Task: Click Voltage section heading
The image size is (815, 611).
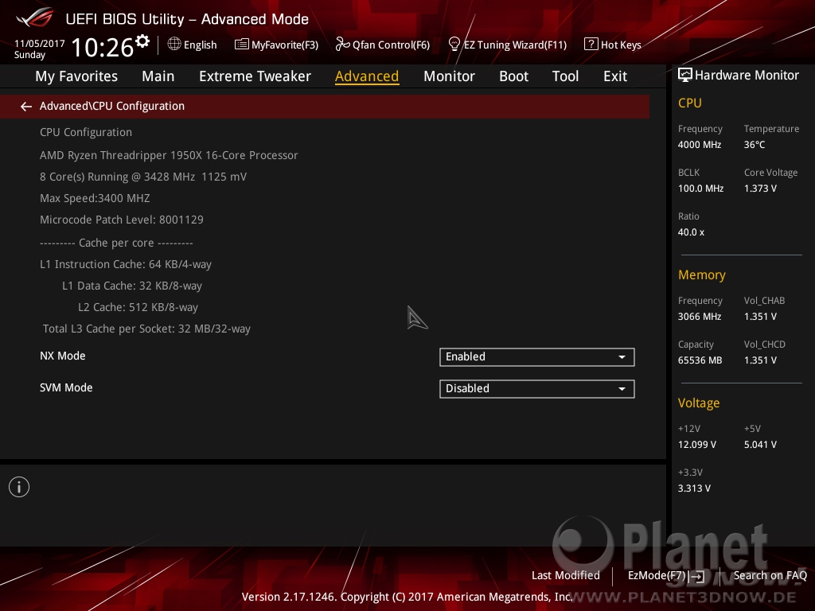Action: pyautogui.click(x=699, y=403)
